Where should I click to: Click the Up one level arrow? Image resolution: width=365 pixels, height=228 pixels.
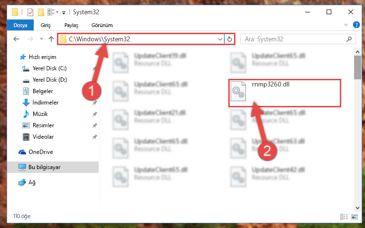tap(51, 39)
